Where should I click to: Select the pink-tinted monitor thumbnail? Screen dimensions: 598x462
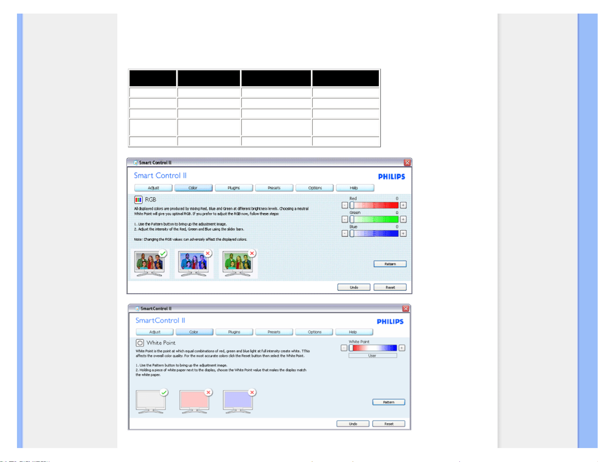[x=194, y=402]
